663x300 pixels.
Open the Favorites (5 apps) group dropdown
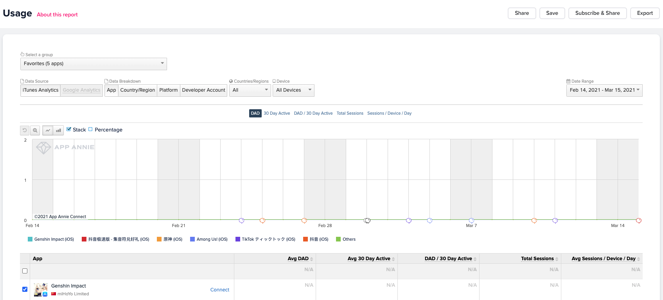(x=93, y=64)
